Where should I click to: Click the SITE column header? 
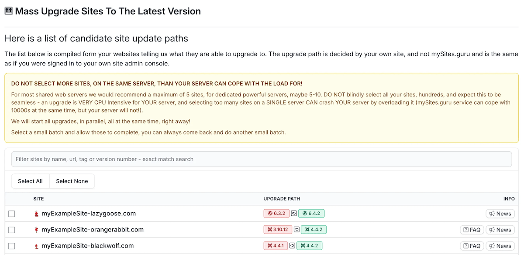pos(38,199)
